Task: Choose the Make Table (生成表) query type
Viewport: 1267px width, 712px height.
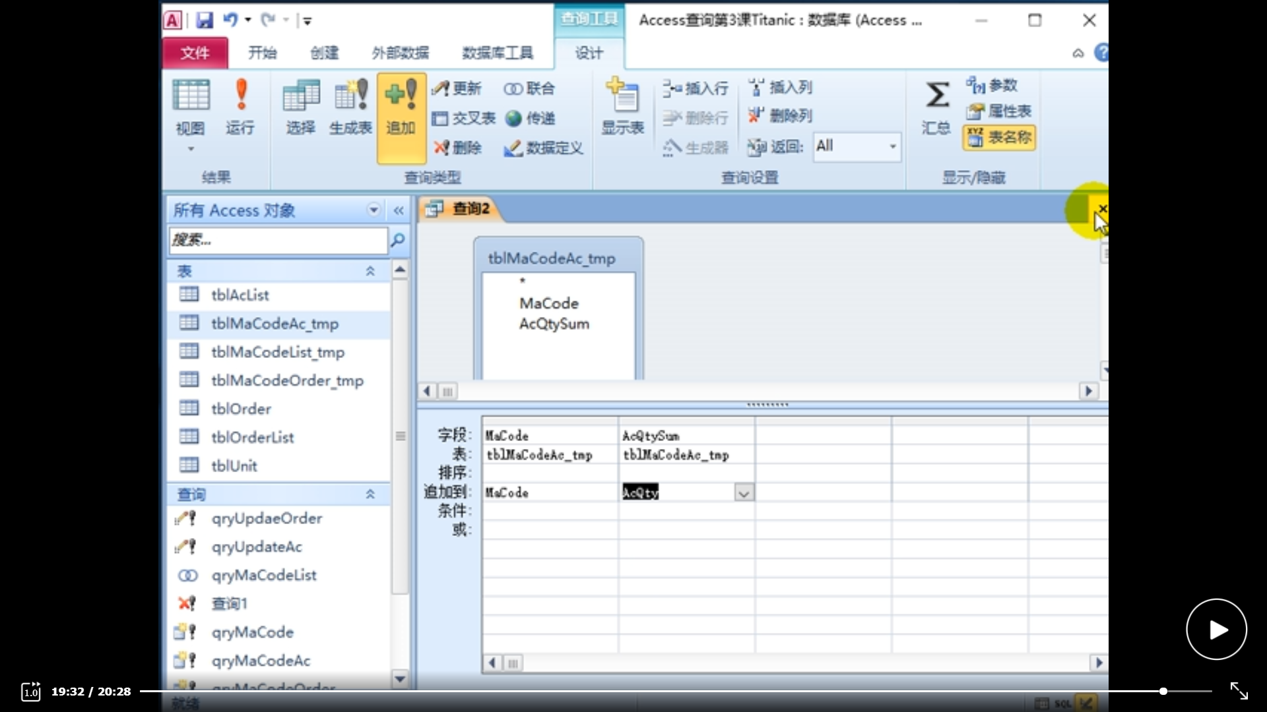Action: (x=350, y=107)
